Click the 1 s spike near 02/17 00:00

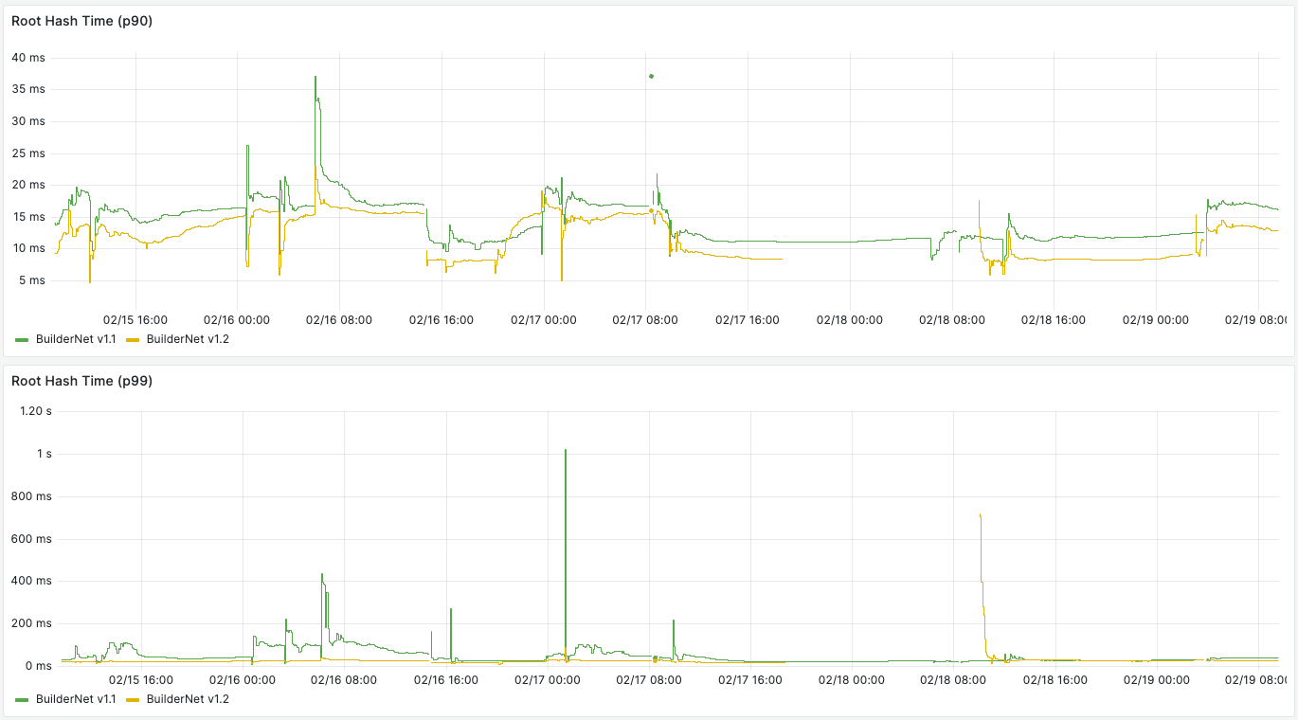pos(566,452)
